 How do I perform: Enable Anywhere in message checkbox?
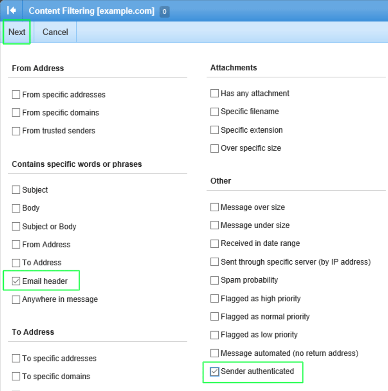click(x=16, y=299)
